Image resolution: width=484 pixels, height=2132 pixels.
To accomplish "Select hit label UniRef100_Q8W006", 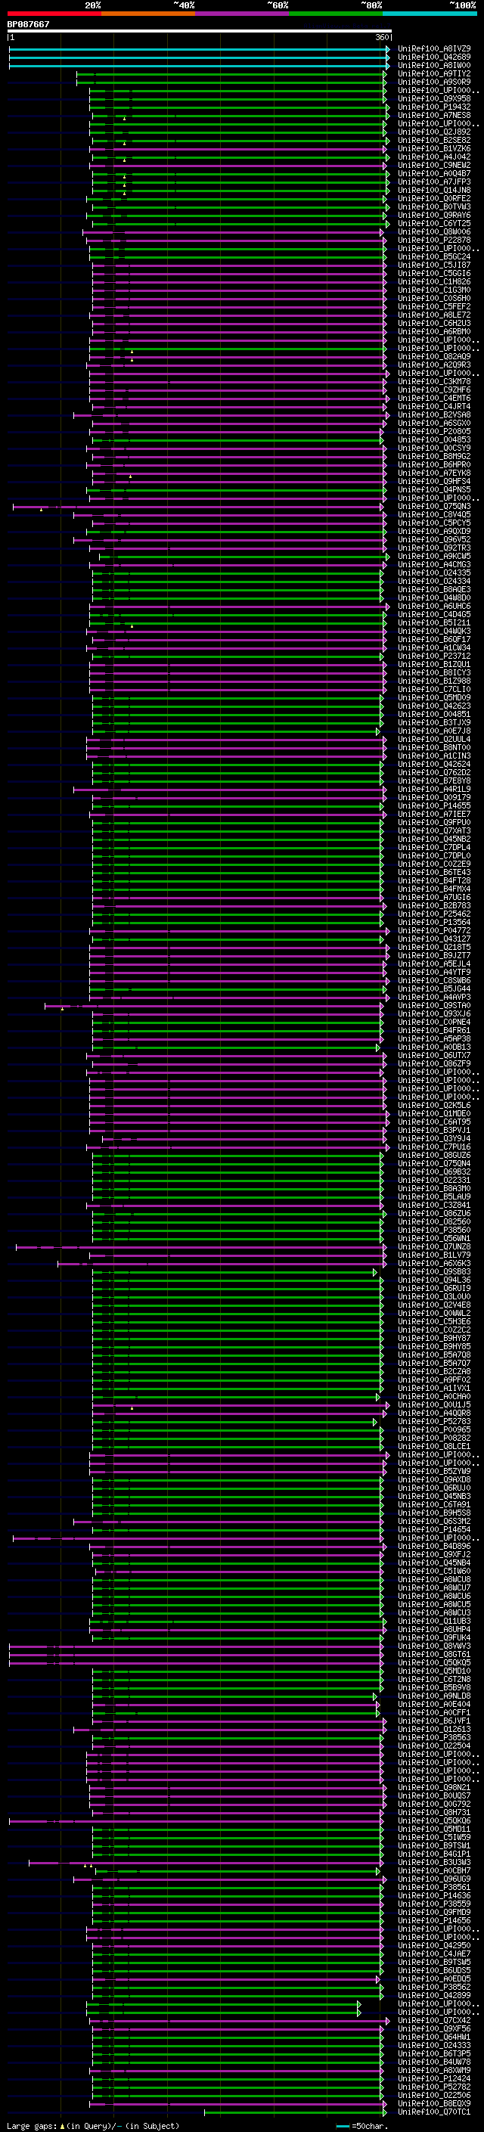I will [x=434, y=231].
